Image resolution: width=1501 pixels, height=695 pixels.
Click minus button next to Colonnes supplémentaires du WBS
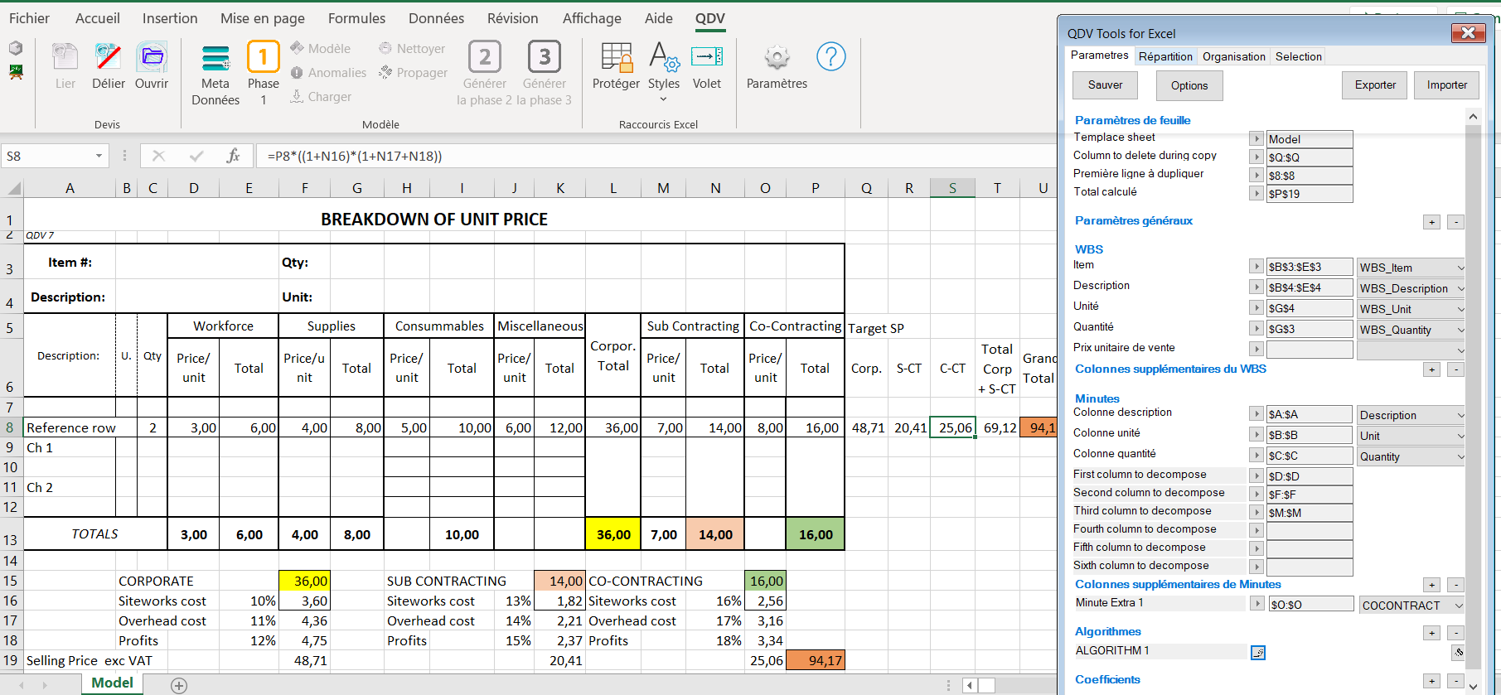coord(1455,369)
